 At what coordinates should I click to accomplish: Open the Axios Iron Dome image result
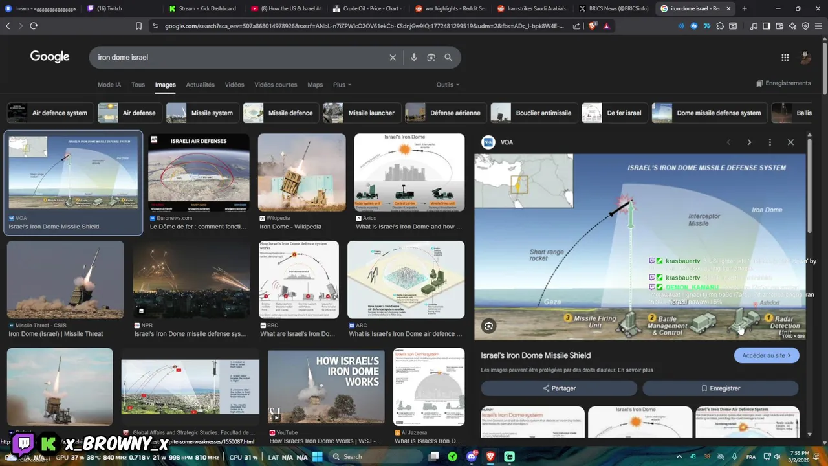click(x=409, y=172)
